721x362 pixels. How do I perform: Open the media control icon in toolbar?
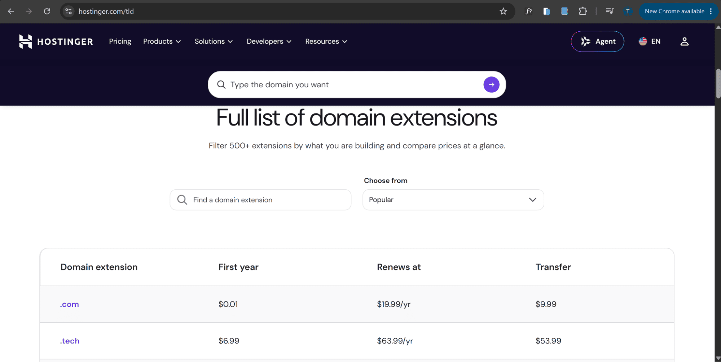pos(610,11)
